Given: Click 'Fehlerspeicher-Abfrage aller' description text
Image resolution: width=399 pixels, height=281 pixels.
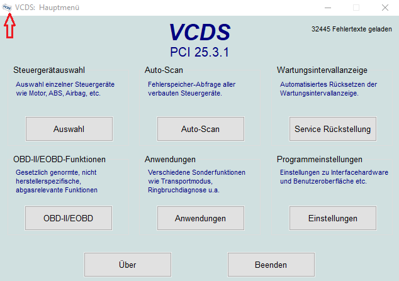Looking at the screenshot, I should pos(191,84).
